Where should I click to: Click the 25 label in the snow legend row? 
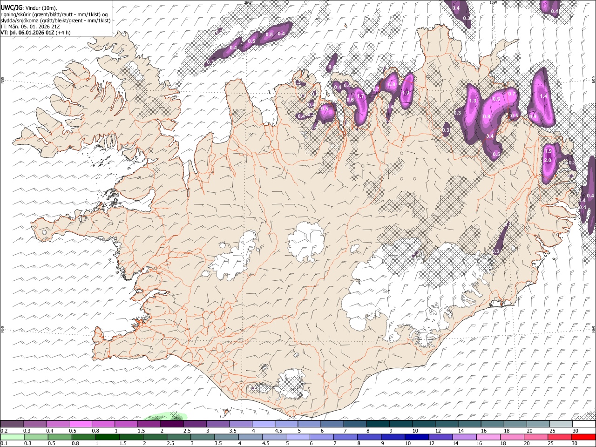pyautogui.click(x=552, y=431)
